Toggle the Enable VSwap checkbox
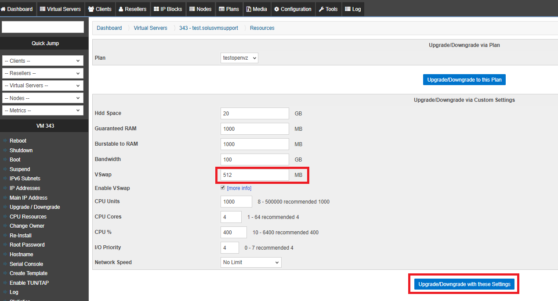Screen dimensions: 558x301 click(223, 188)
